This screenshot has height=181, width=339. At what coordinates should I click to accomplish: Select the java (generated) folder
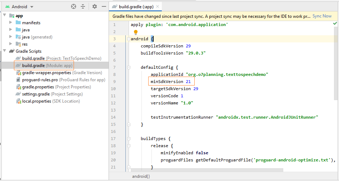tap(37, 37)
